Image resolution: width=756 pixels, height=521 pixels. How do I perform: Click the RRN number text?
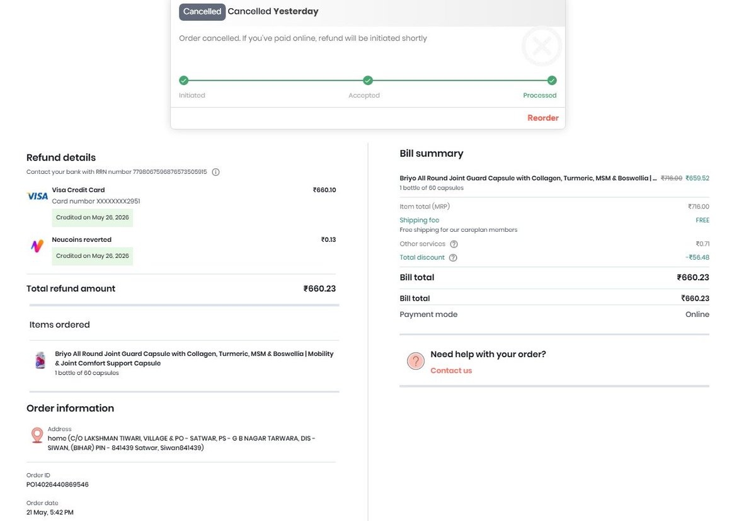(117, 172)
